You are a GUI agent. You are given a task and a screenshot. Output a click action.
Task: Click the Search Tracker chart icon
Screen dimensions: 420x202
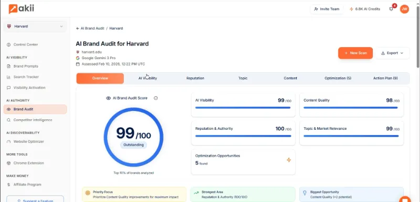click(8, 77)
